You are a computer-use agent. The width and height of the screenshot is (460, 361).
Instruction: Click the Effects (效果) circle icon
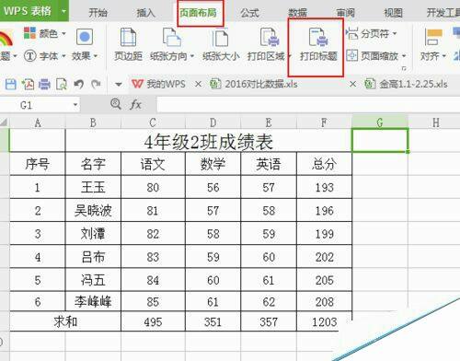pyautogui.click(x=85, y=37)
